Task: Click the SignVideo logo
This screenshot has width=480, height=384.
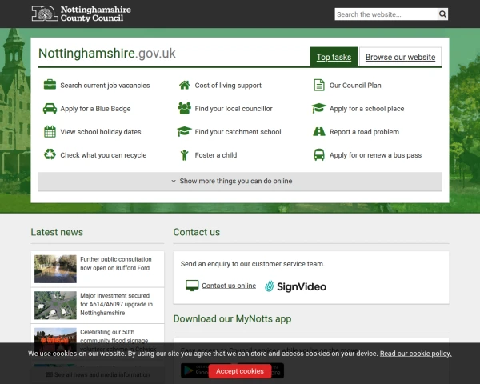Action: [296, 286]
